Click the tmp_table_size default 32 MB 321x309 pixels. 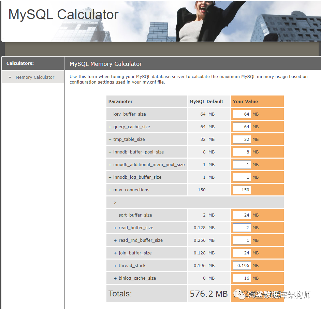pos(207,139)
